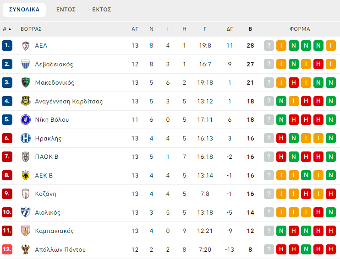Click the Ηρακλής team logo
Screen dimensions: 340x259
[x=26, y=138]
